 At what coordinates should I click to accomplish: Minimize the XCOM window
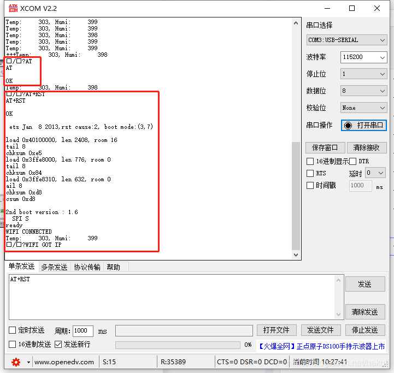(327, 8)
